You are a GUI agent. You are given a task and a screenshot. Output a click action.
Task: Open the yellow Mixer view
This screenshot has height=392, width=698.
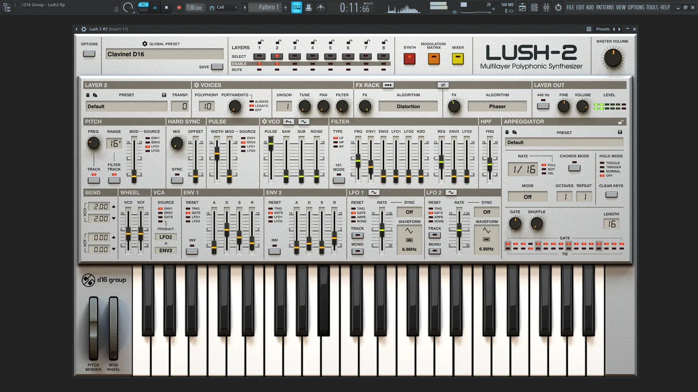pyautogui.click(x=458, y=58)
